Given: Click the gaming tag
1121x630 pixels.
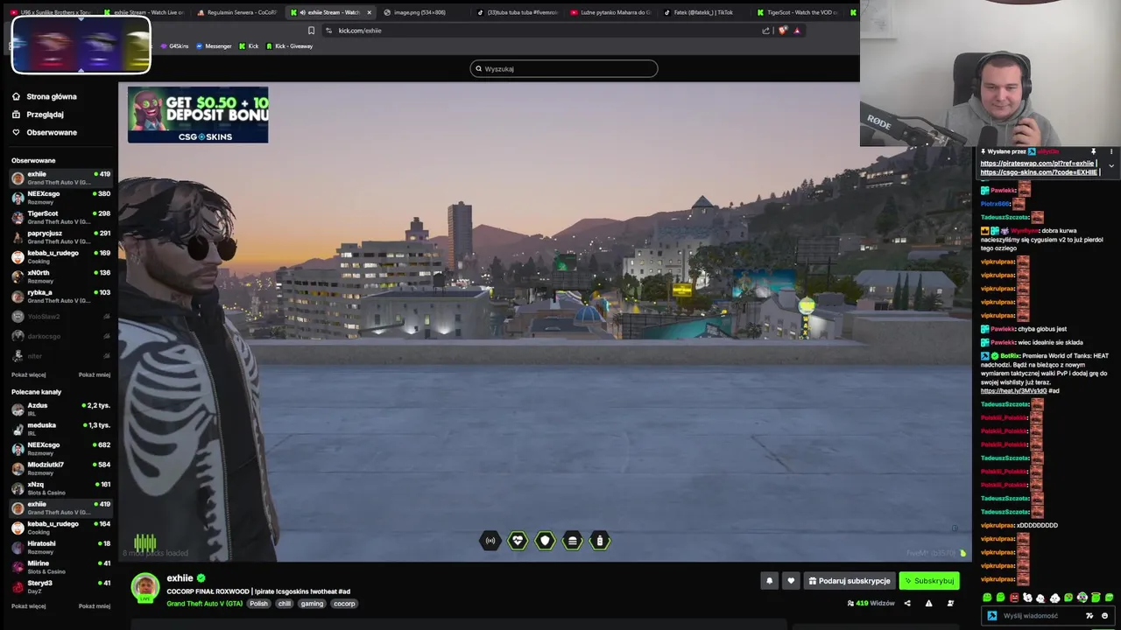Looking at the screenshot, I should tap(312, 604).
